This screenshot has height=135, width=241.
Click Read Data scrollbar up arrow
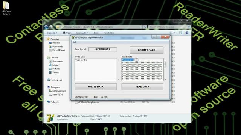165,60
